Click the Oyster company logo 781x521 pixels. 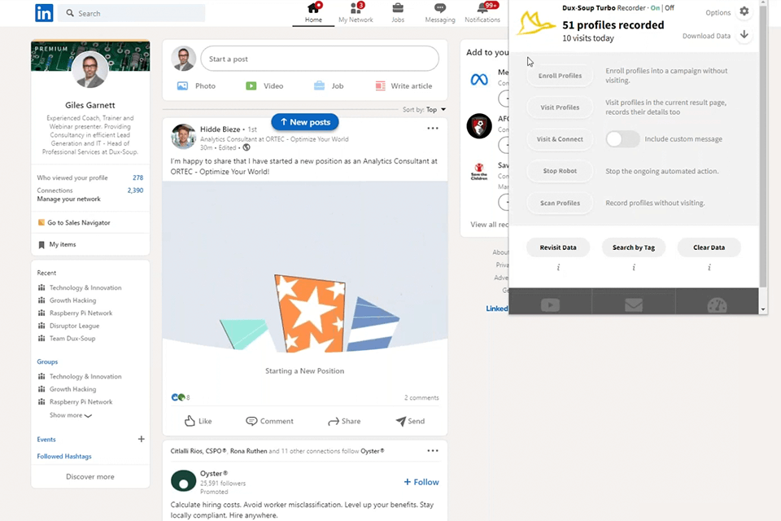click(x=183, y=481)
